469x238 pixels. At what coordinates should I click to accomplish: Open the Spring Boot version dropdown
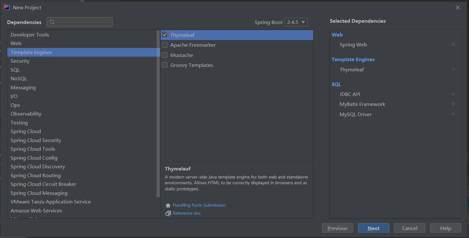[296, 22]
